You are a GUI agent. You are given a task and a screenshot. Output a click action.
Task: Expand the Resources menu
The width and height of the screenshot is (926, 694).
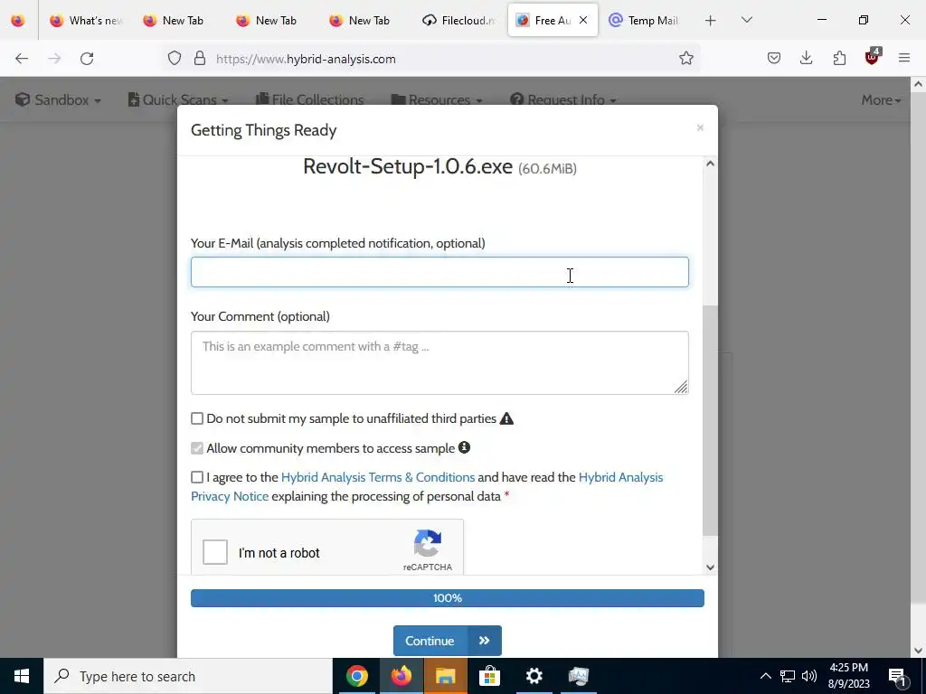click(x=437, y=99)
